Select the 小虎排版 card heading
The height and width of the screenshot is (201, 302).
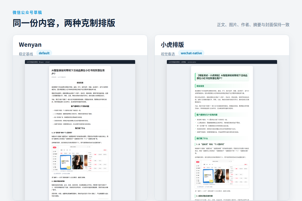(172, 44)
